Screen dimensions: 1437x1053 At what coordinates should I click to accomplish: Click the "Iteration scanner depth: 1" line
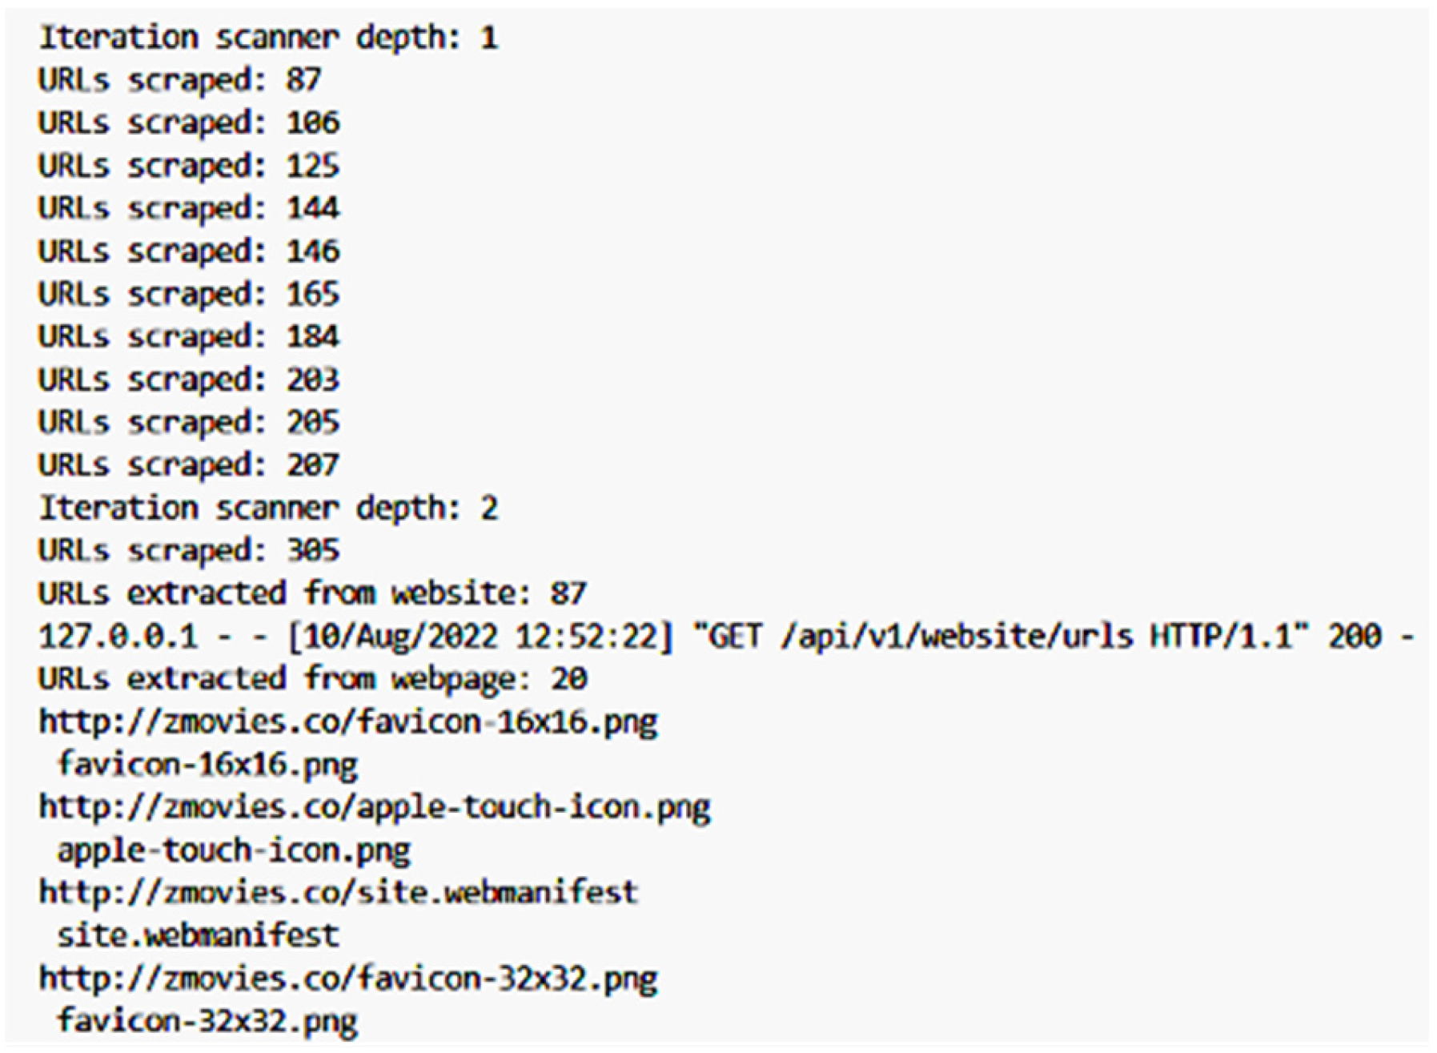pyautogui.click(x=268, y=38)
